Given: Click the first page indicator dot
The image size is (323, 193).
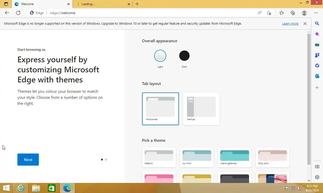Looking at the screenshot, I should tap(102, 160).
